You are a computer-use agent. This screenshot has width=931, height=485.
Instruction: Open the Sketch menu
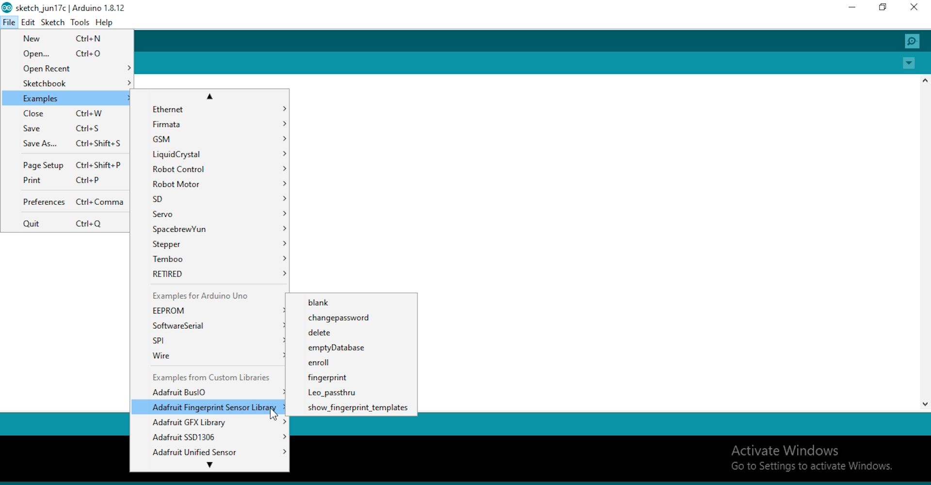click(x=52, y=22)
